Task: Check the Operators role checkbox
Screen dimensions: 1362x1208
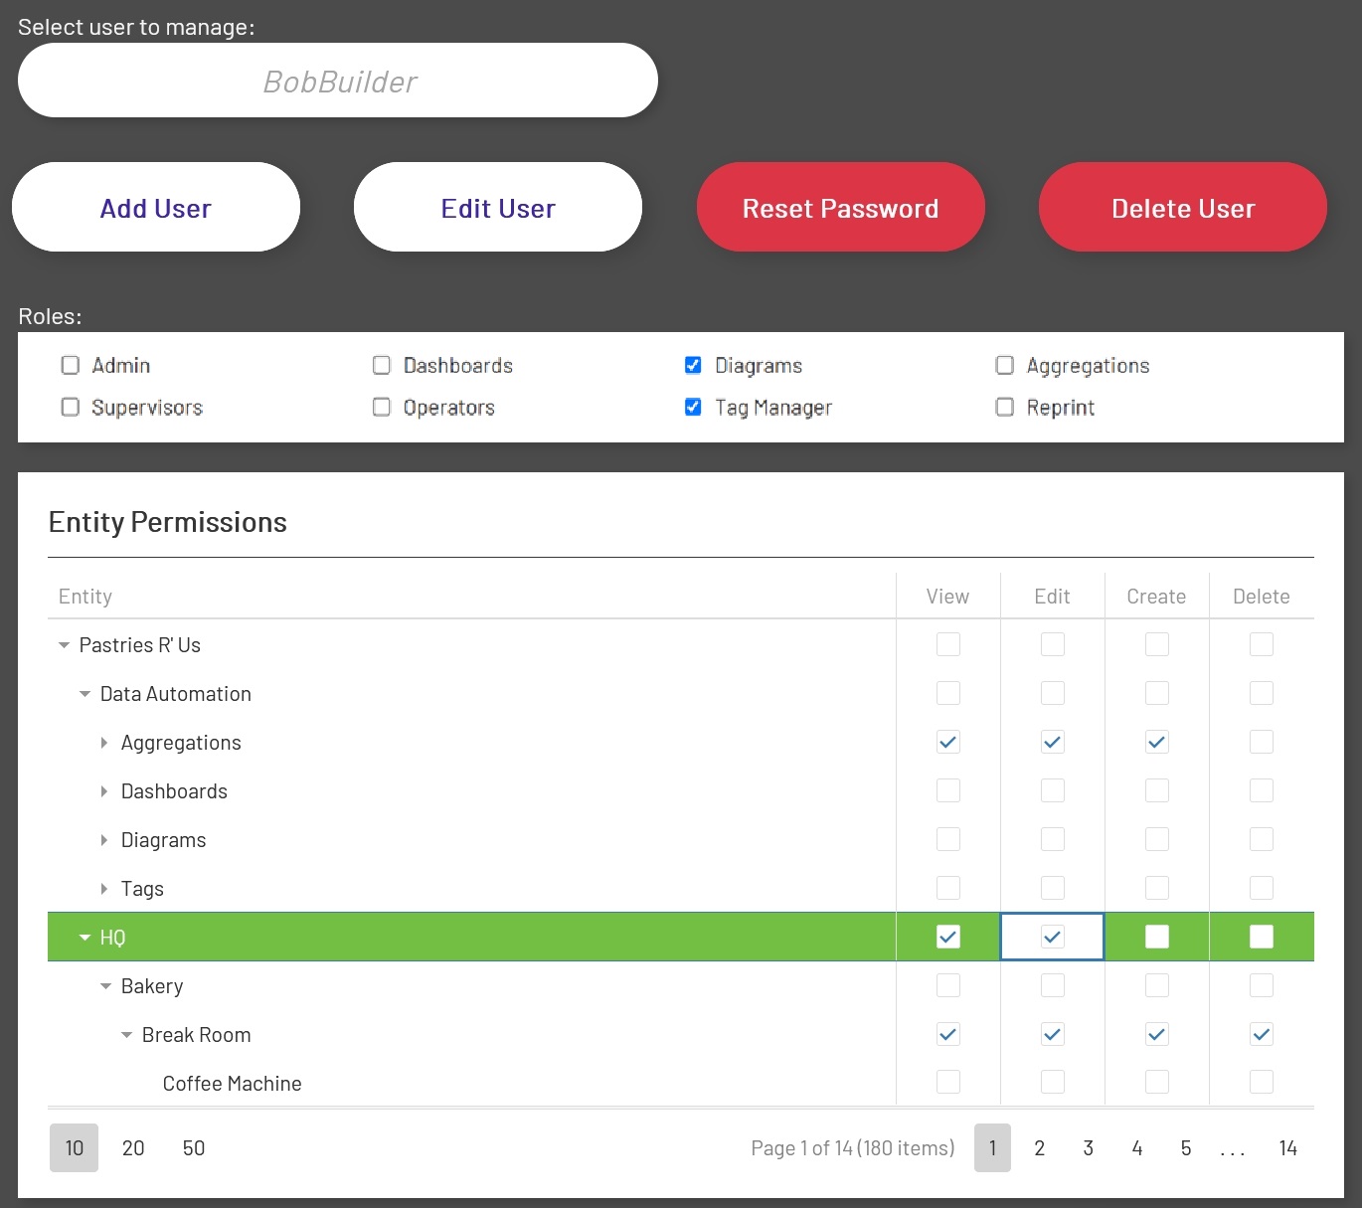Action: (x=381, y=407)
